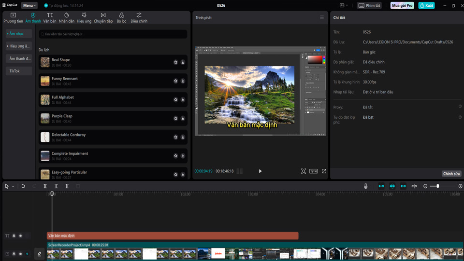Click the playhead marker on timeline ruler

tap(52, 193)
